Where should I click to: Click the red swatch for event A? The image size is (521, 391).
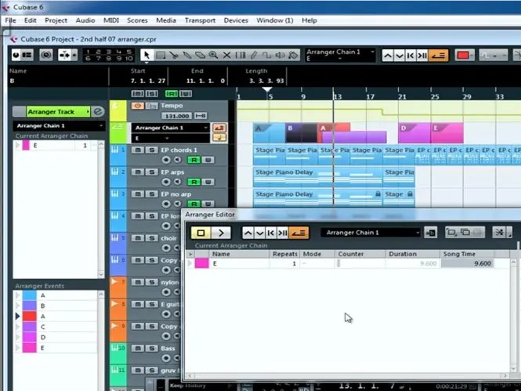pos(29,317)
